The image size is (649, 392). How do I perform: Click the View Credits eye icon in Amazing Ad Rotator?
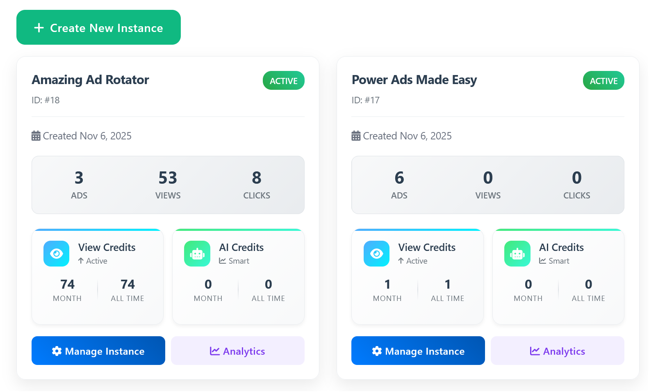[57, 253]
